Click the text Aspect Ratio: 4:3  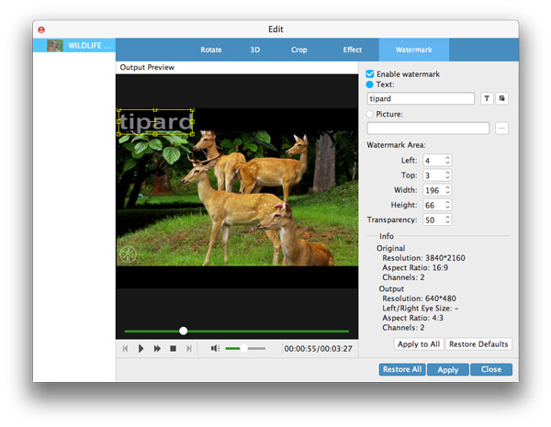pos(412,318)
